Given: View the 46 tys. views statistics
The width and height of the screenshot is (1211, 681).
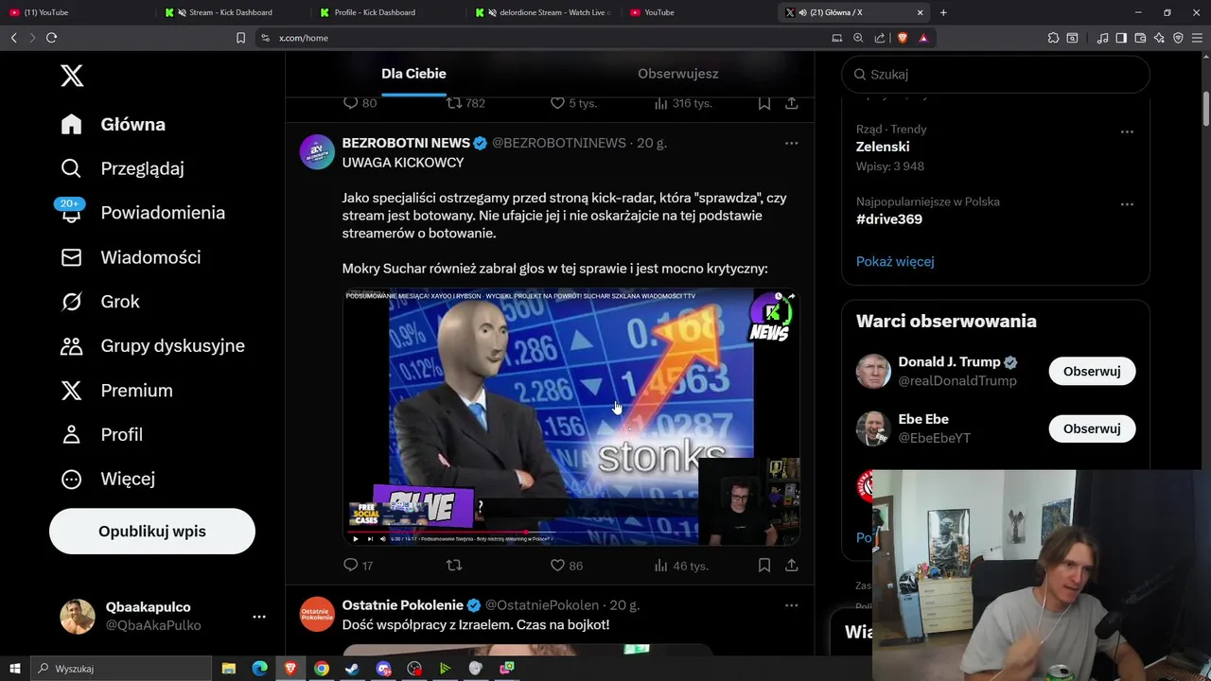Looking at the screenshot, I should pos(681,566).
